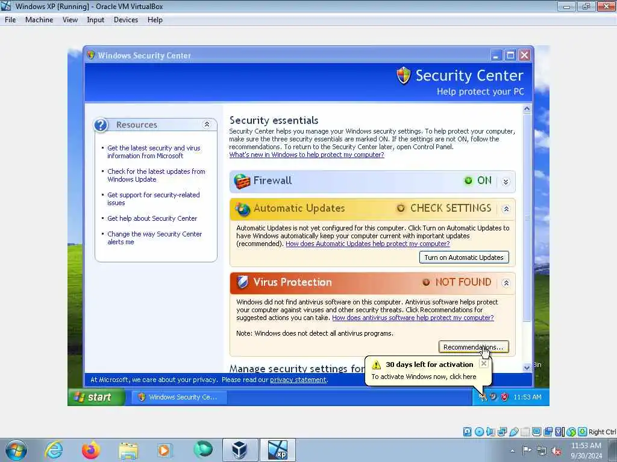Click the Automatic Updates globe icon

click(242, 209)
